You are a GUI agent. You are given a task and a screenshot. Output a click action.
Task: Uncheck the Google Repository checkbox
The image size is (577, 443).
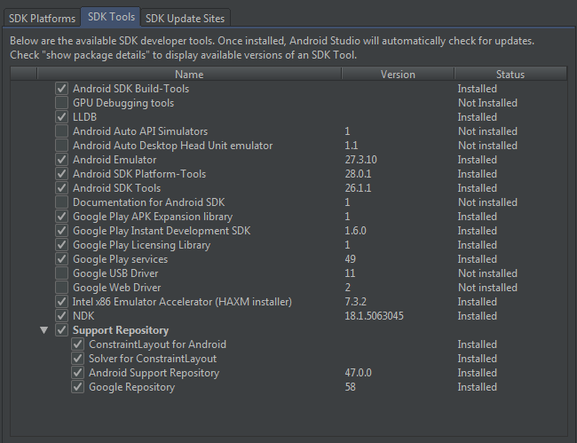[x=77, y=387]
